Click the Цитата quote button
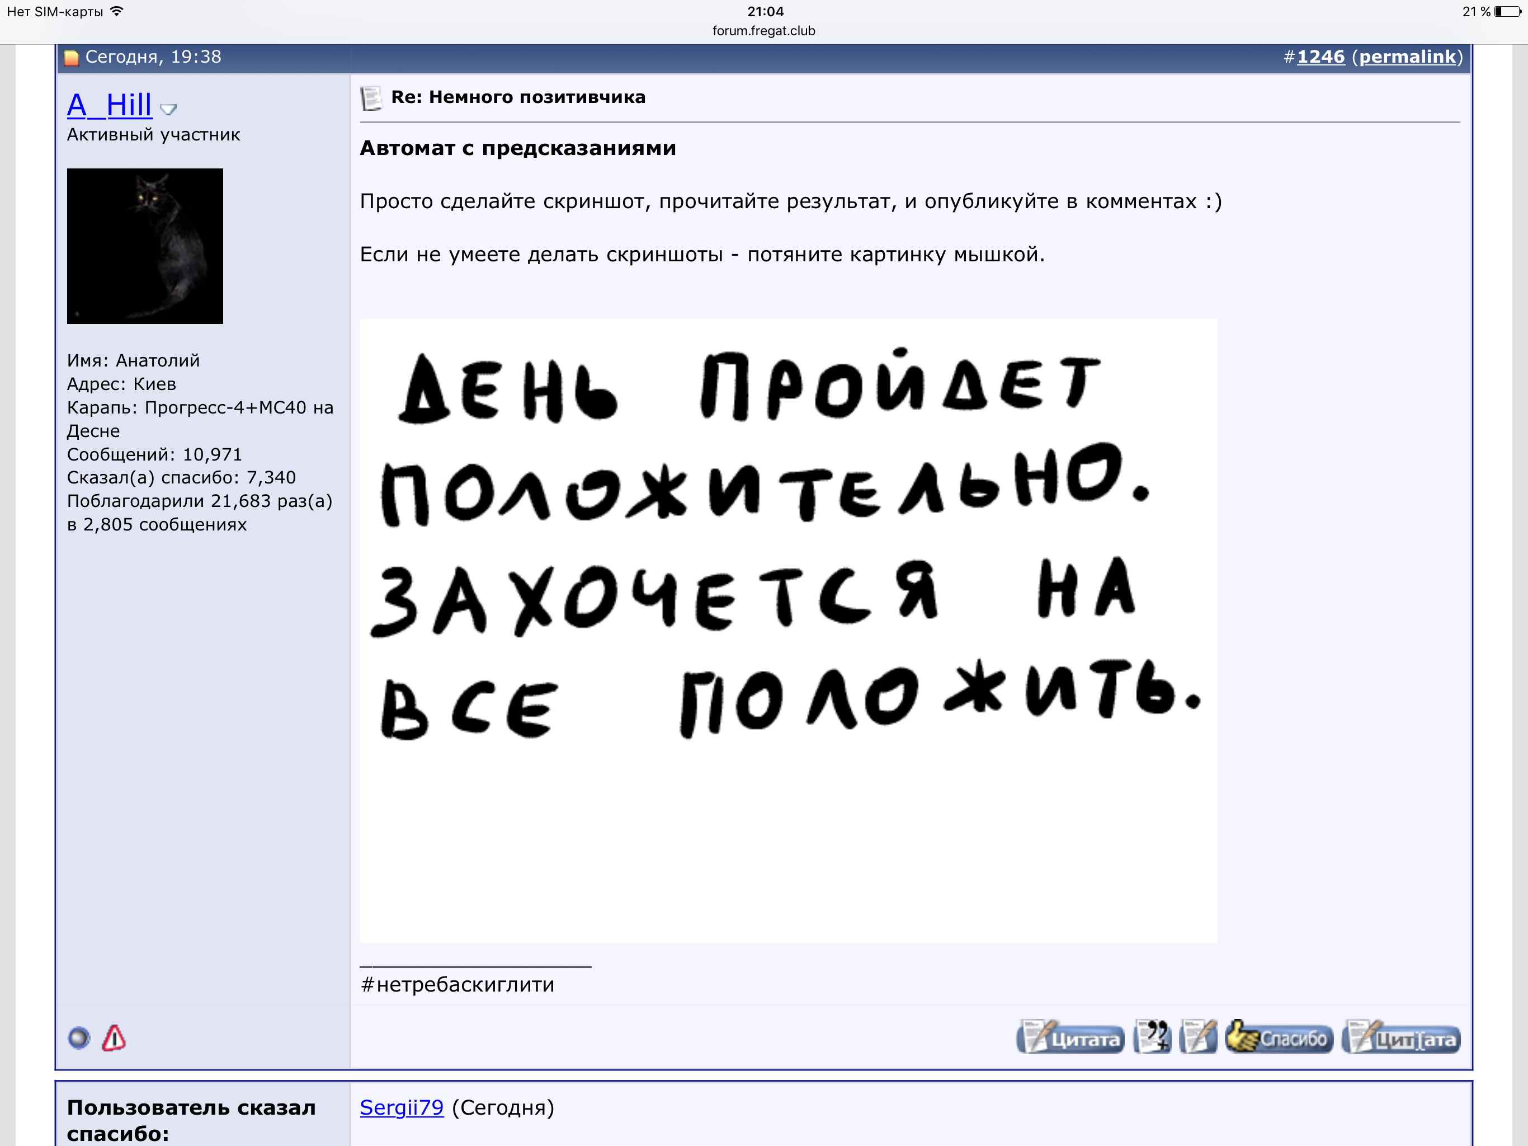1528x1146 pixels. click(x=1070, y=1038)
